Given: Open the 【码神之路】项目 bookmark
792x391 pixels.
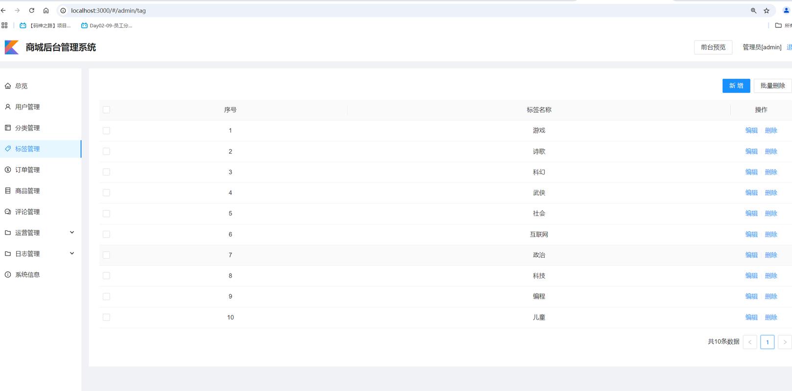Looking at the screenshot, I should pos(45,25).
